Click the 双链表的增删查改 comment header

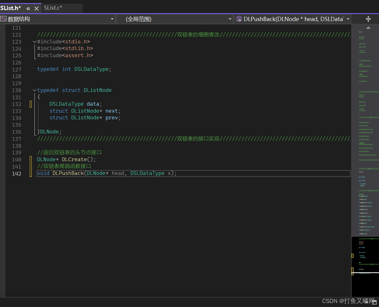198,35
